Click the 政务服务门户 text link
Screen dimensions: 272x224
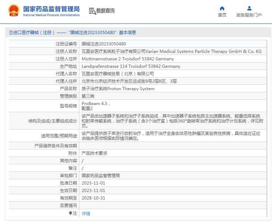click(x=249, y=15)
